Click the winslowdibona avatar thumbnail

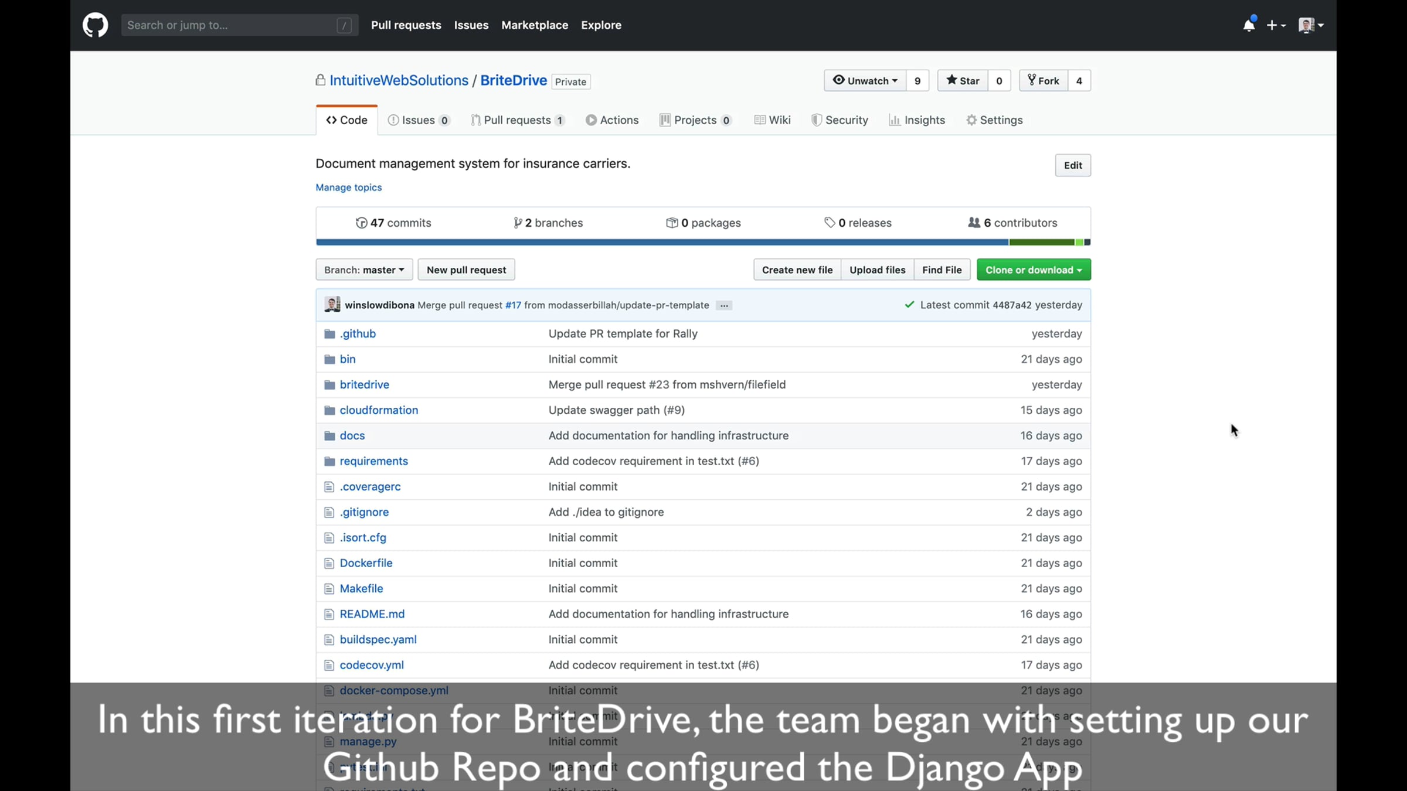pos(332,305)
